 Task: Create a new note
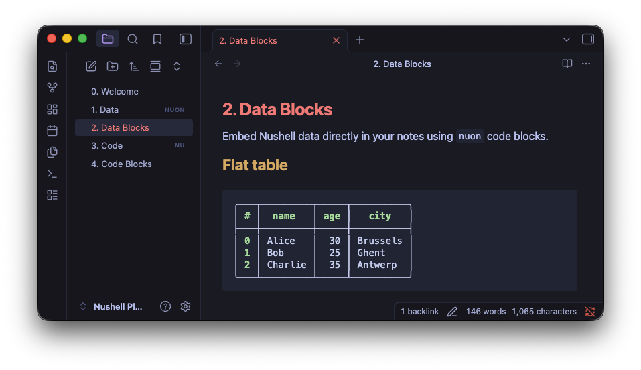[91, 66]
